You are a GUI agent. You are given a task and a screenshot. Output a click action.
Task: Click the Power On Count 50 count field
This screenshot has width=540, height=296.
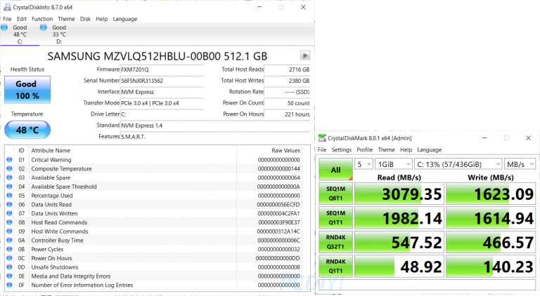click(287, 103)
